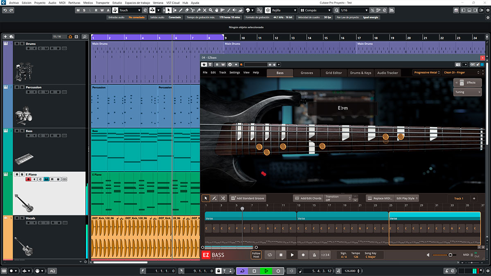This screenshot has height=276, width=491.
Task: Click Add/Edit Chords button
Action: tap(308, 198)
